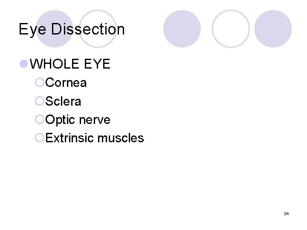Click the word Optic in the list

coord(60,120)
